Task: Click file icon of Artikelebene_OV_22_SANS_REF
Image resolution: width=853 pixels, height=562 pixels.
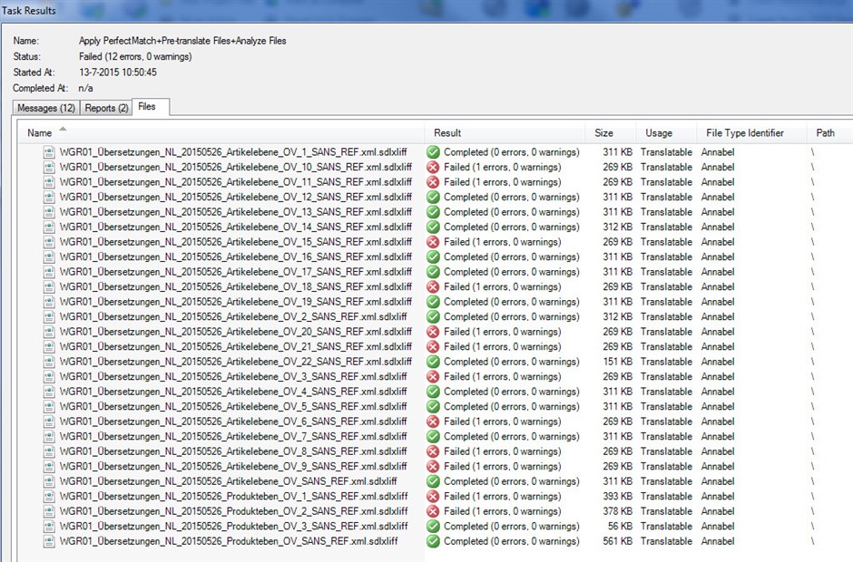Action: [x=49, y=362]
